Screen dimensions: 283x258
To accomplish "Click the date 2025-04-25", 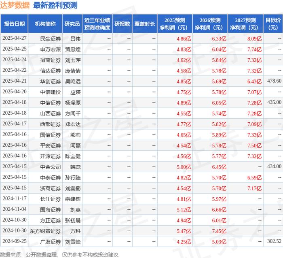I will 15,49.
